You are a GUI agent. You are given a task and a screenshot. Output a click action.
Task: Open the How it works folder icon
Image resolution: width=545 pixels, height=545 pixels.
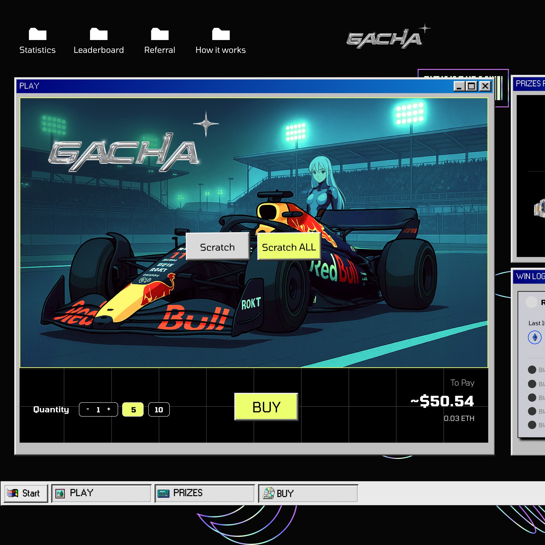point(221,34)
